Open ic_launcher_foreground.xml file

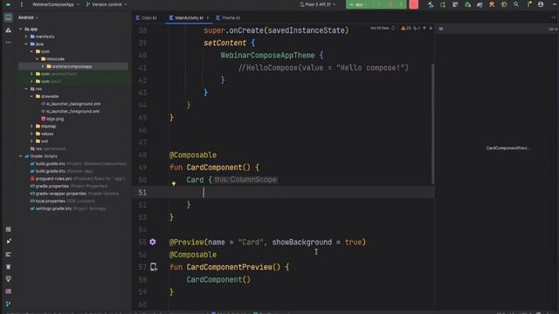tap(71, 111)
